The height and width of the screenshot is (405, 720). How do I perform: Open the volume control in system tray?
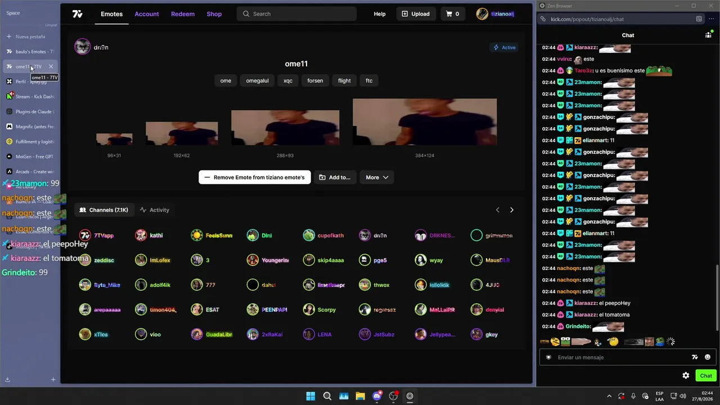point(683,396)
